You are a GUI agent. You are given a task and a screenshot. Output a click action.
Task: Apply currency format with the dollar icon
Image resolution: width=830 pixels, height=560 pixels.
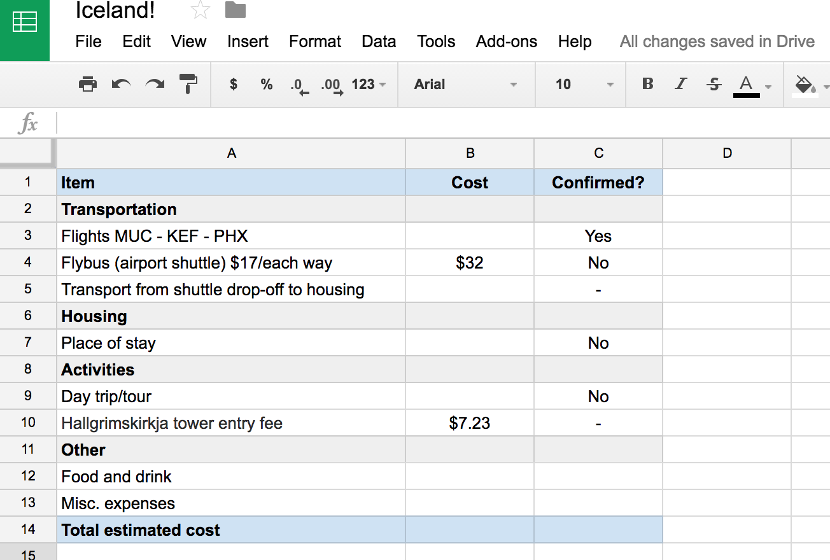tap(232, 83)
